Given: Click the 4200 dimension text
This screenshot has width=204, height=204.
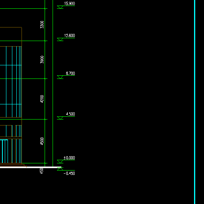Looking at the screenshot, I should coord(42,99).
